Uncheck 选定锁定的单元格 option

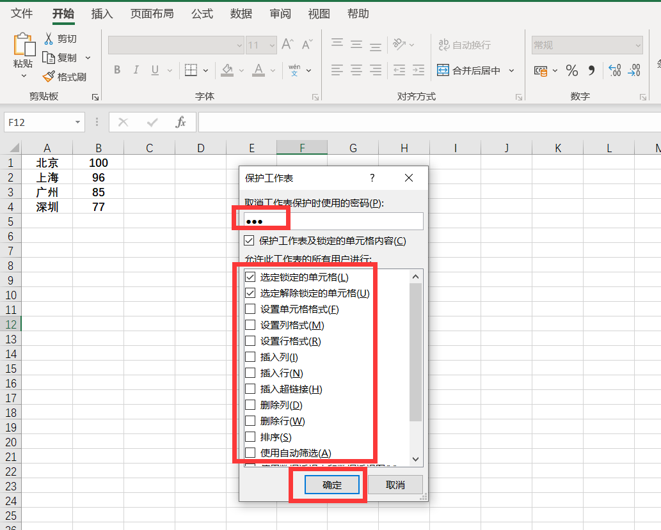250,277
